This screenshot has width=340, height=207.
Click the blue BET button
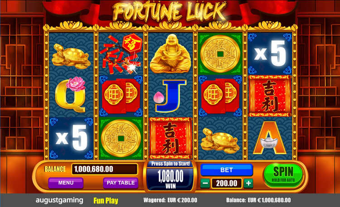point(227,170)
